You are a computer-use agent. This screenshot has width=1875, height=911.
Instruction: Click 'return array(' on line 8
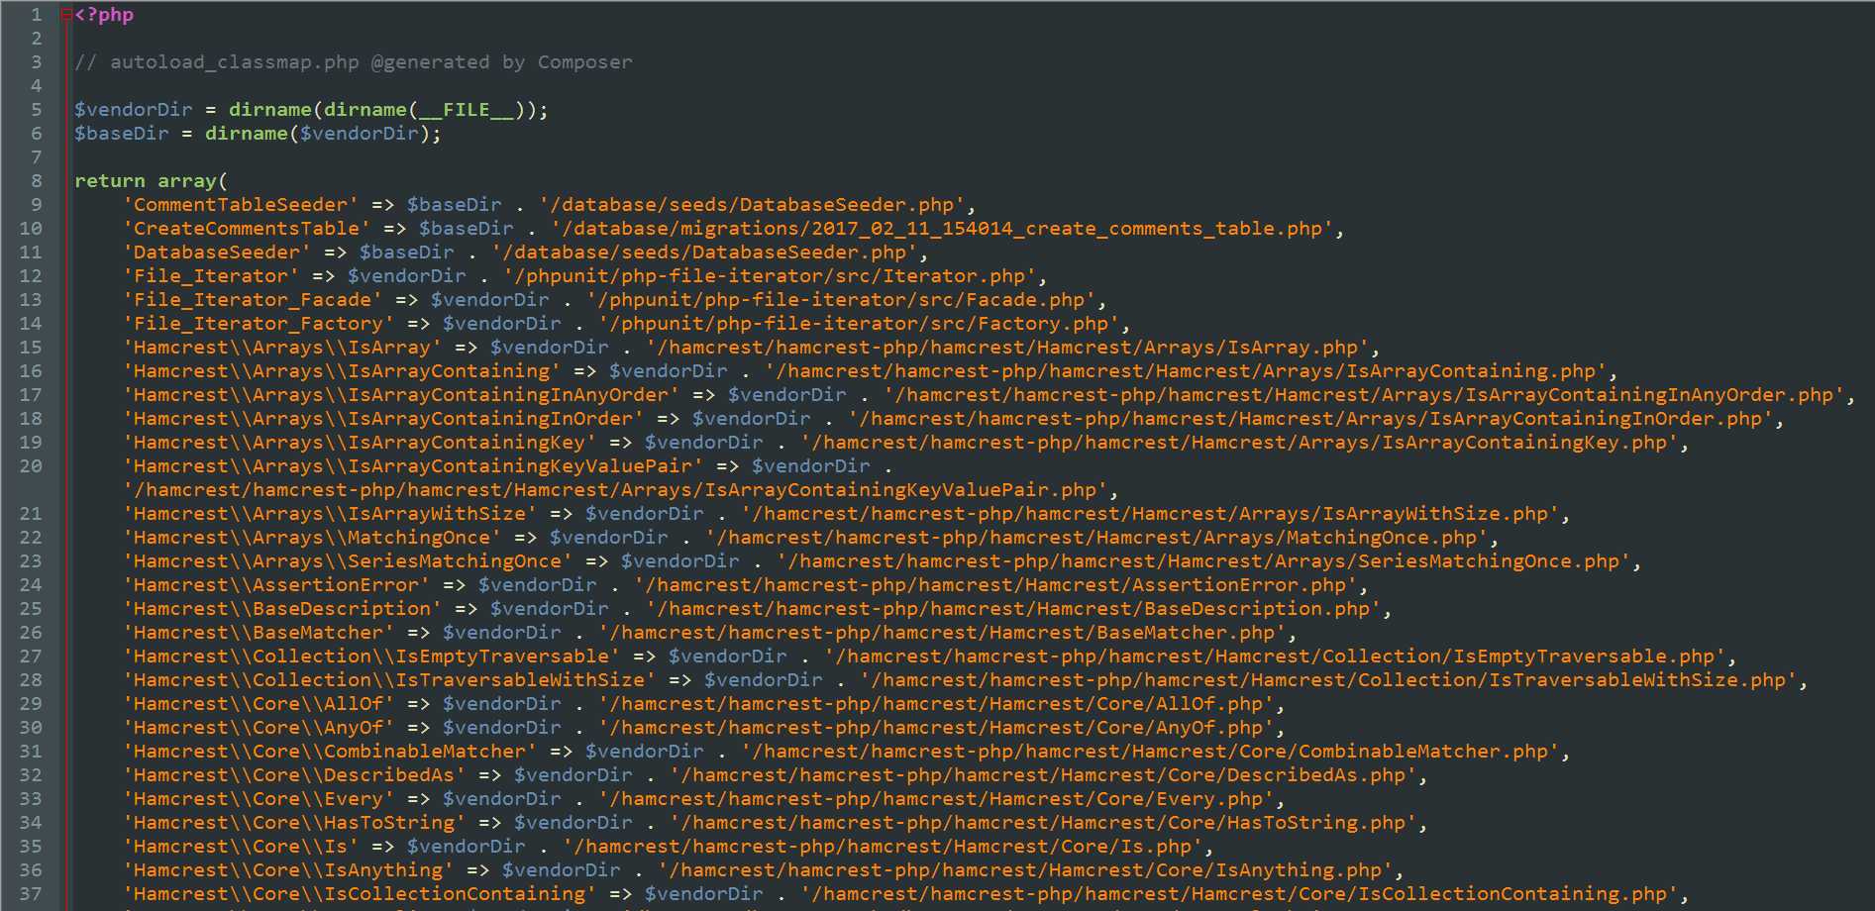pyautogui.click(x=152, y=181)
